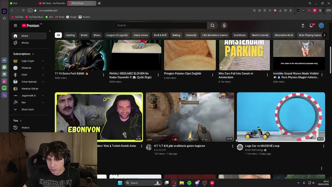Image resolution: width=332 pixels, height=187 pixels.
Task: Open the extensions cube icon
Action: click(320, 10)
